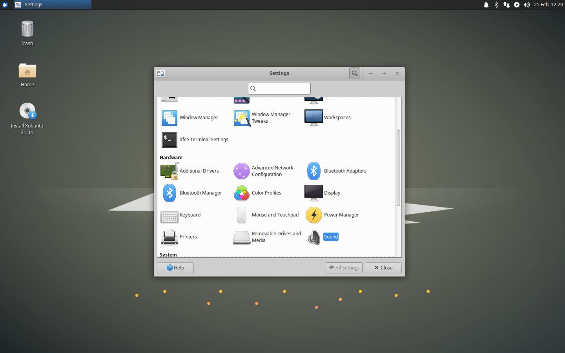The height and width of the screenshot is (353, 565).
Task: Click the Help button
Action: tap(175, 267)
